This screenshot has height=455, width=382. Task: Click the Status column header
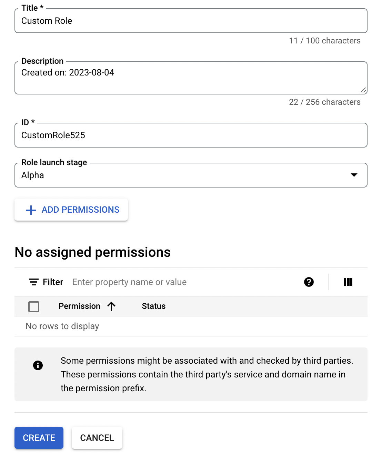(x=154, y=306)
